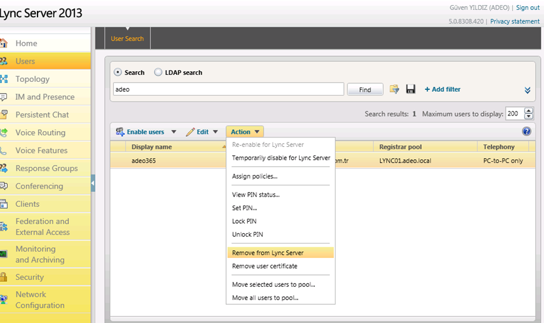Click the Find button
Screen dimensions: 544x323
tap(365, 90)
